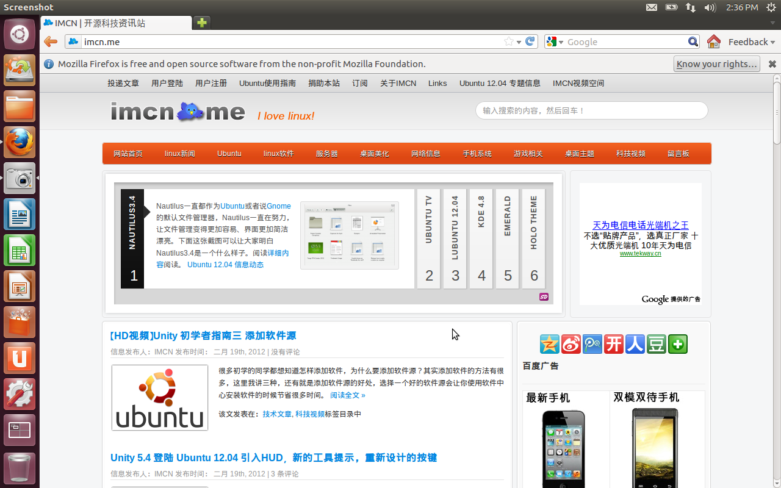Viewport: 781px width, 488px height.
Task: Open the installer drive icon in launcher
Action: pos(20,70)
